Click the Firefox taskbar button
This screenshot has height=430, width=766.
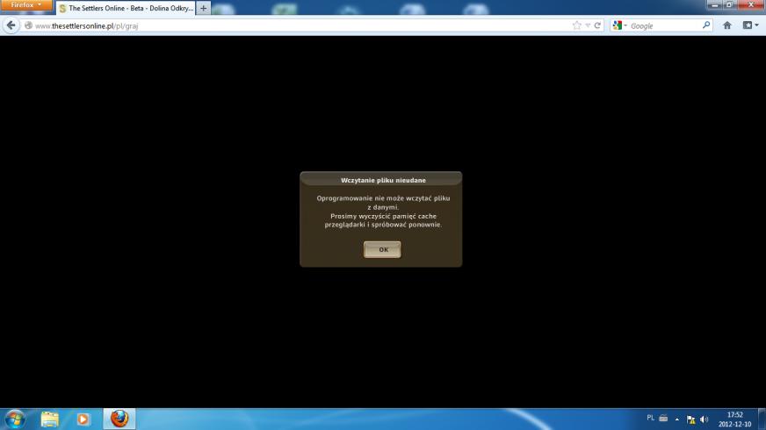[x=119, y=419]
